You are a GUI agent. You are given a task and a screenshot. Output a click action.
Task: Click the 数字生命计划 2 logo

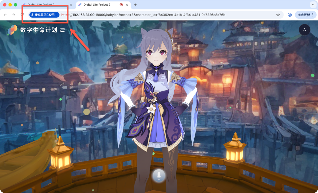[x=12, y=30]
